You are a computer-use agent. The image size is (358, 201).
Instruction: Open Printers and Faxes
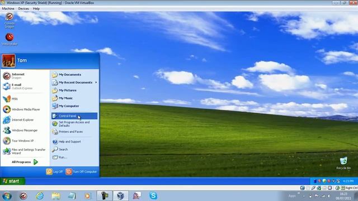(x=74, y=132)
